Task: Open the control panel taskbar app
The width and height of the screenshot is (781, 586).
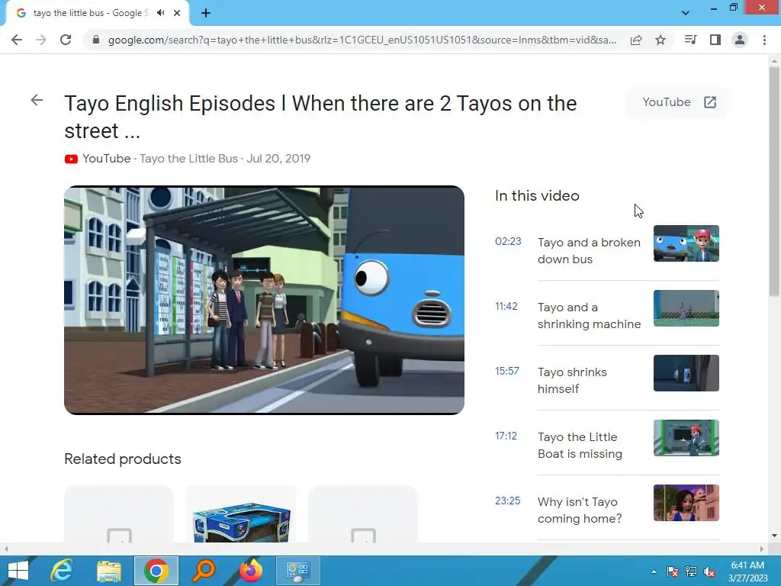Action: tap(298, 571)
